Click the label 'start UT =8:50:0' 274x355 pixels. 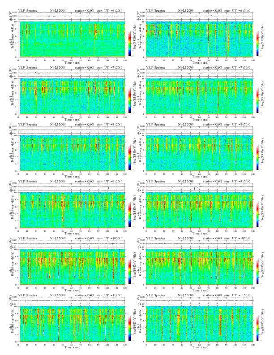click(x=238, y=125)
